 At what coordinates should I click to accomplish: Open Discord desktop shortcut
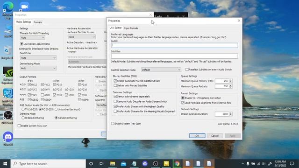tap(8, 139)
